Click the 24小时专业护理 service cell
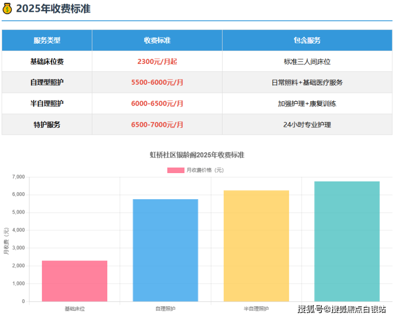 [x=307, y=125]
